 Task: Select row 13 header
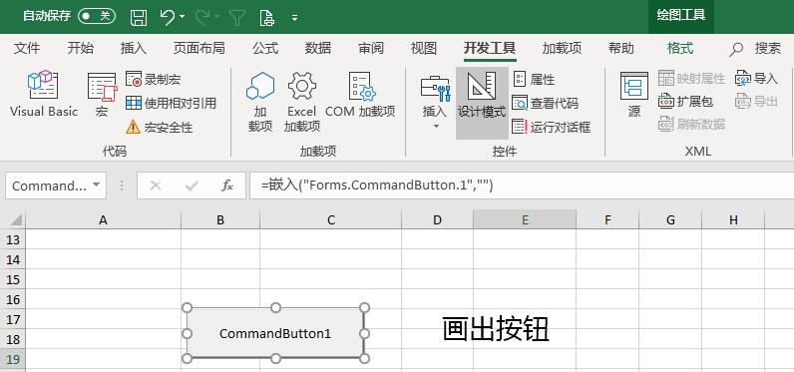click(13, 239)
